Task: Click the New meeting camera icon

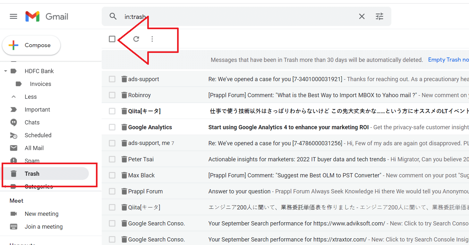Action: [13, 214]
